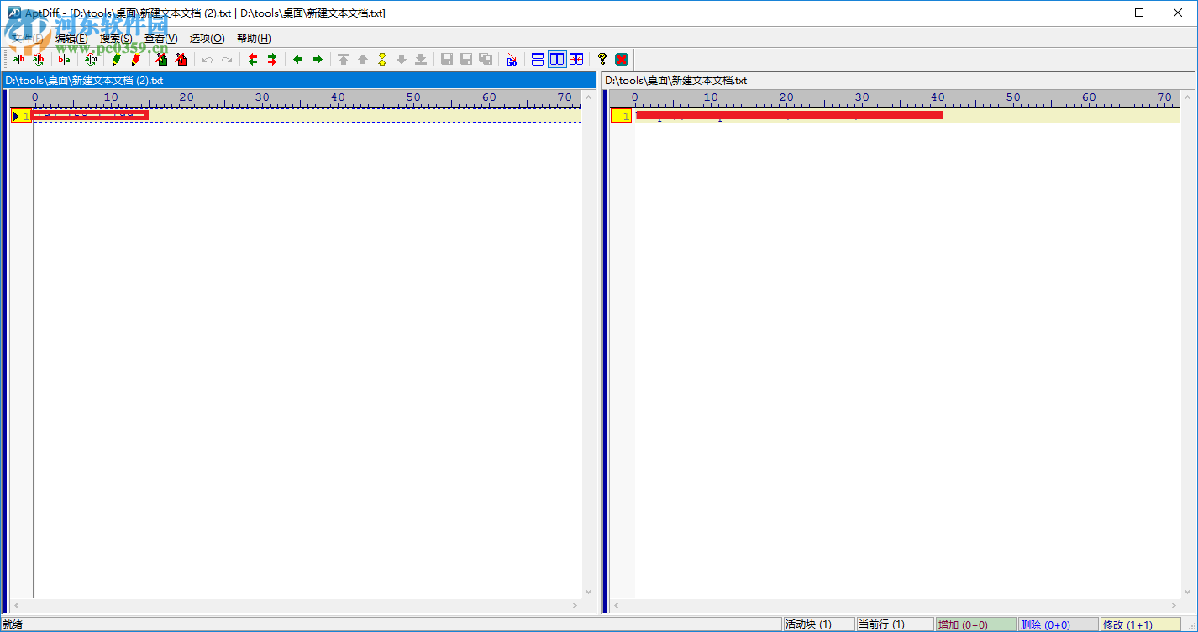Open the 搜索(S) menu

(116, 39)
